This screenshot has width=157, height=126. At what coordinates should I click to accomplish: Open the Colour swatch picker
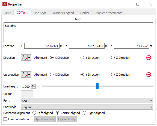(27, 93)
